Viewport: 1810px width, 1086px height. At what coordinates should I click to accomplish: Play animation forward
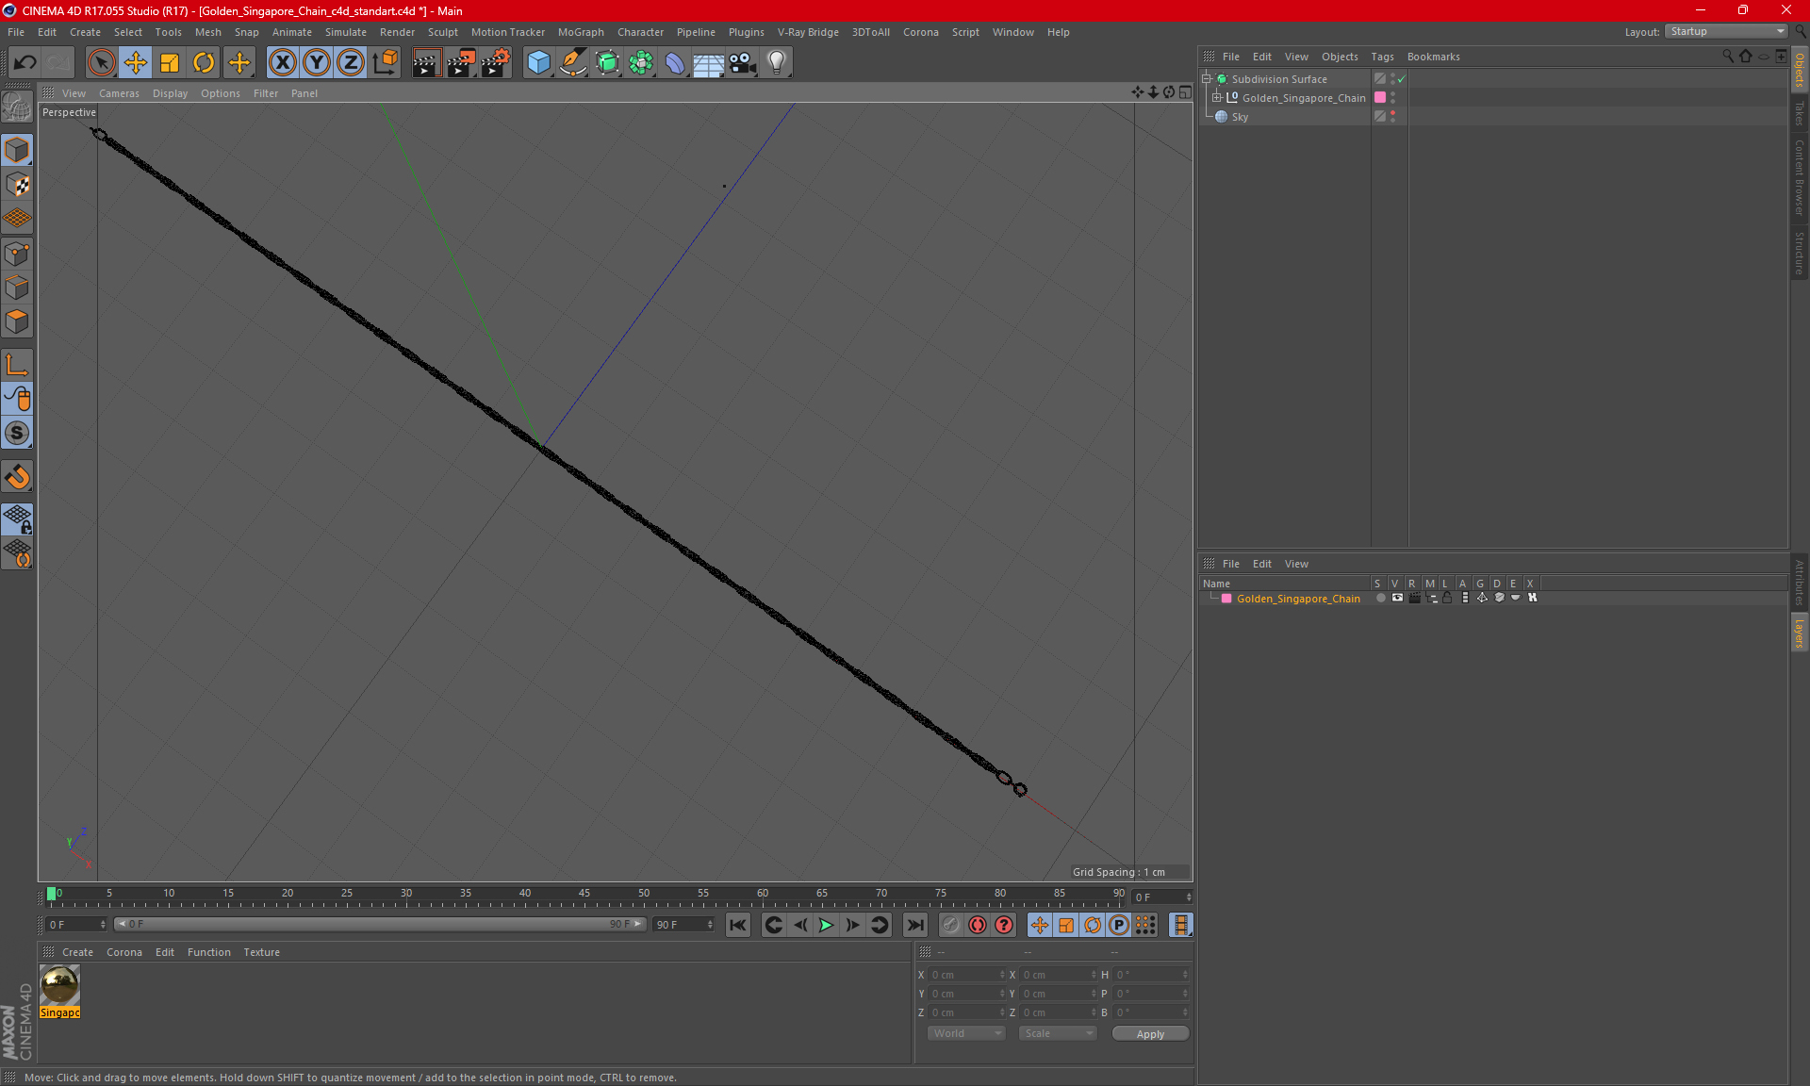coord(826,926)
